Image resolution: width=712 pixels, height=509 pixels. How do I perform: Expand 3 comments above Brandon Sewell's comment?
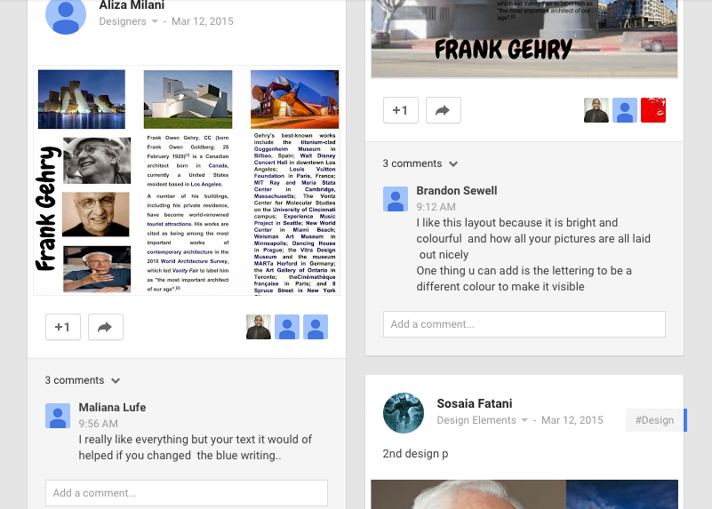coord(420,163)
